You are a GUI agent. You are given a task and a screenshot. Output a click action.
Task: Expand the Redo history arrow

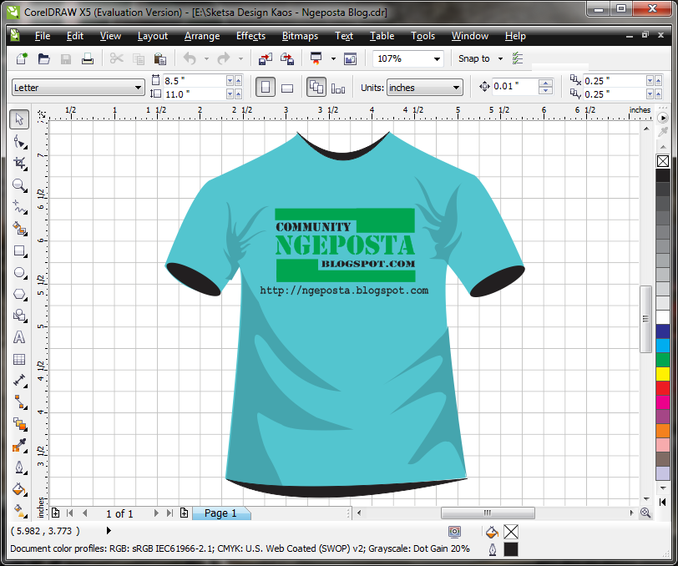240,58
